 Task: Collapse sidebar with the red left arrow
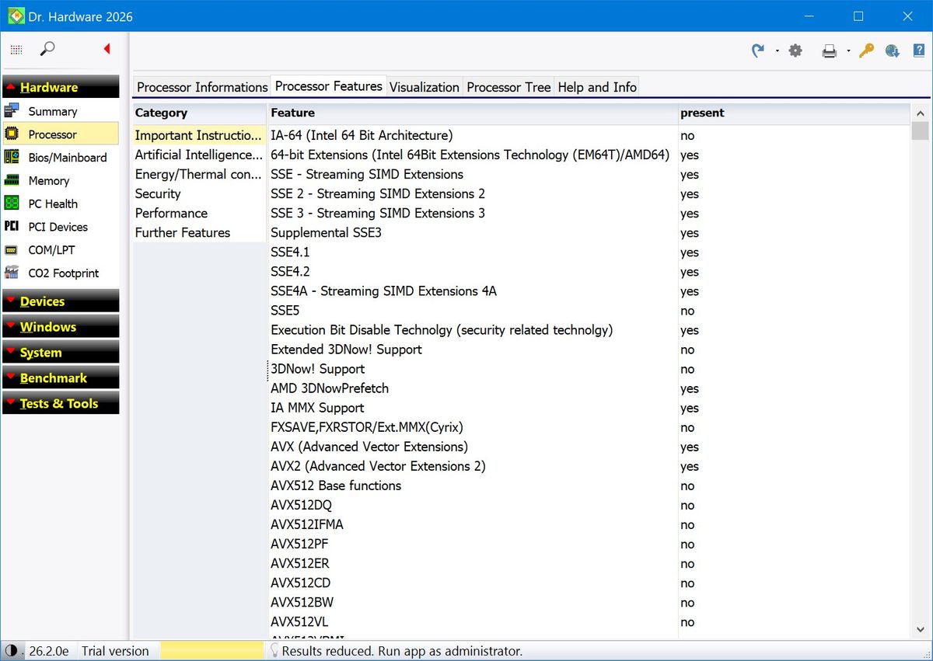tap(107, 49)
